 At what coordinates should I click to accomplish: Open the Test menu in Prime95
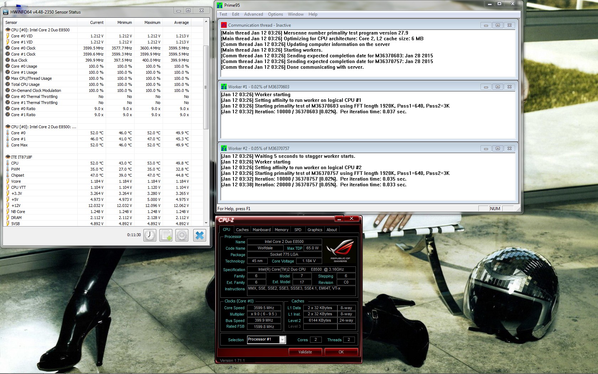tap(223, 14)
